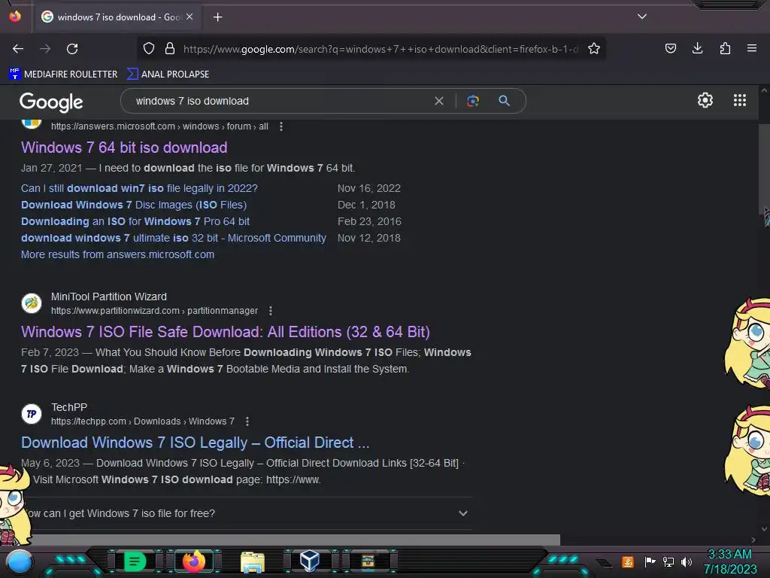Image resolution: width=770 pixels, height=578 pixels.
Task: Click More results from answers.microsoft.com
Action: (x=117, y=254)
